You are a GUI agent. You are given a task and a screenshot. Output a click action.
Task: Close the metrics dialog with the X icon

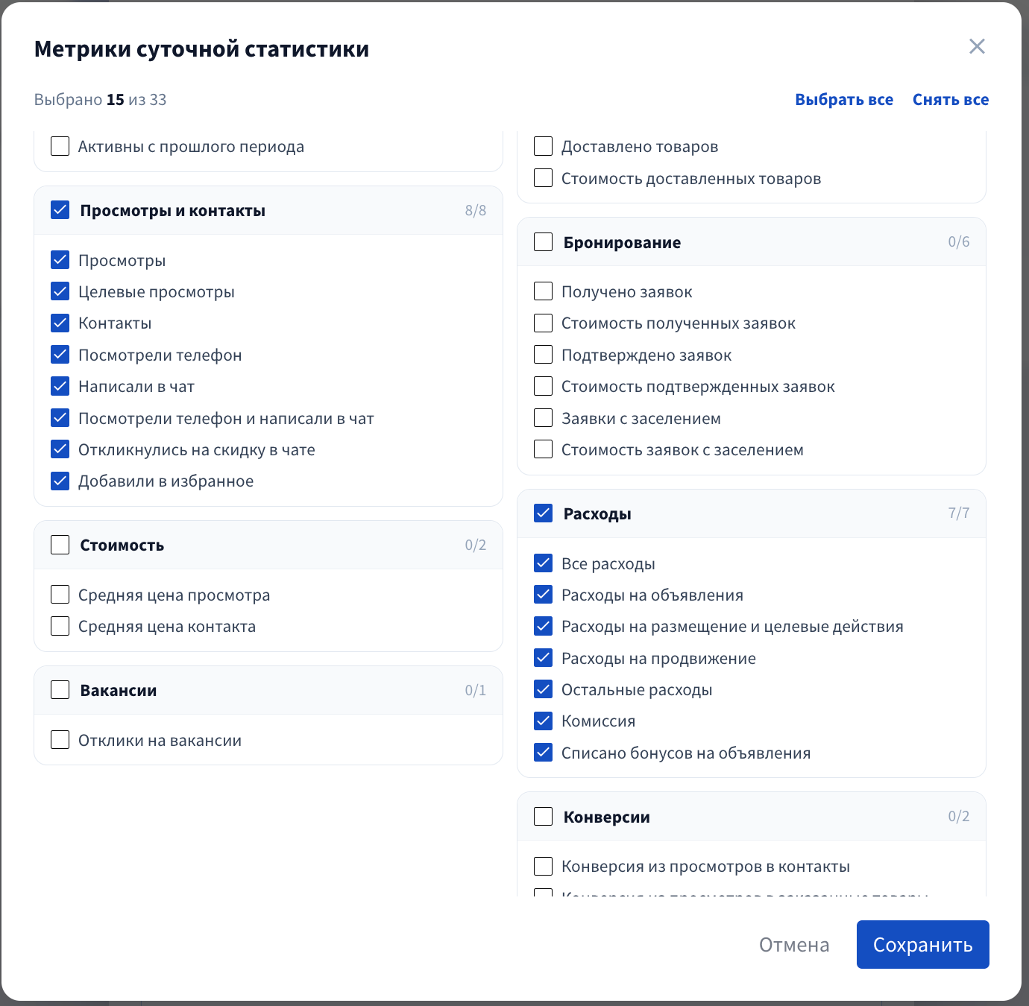[977, 46]
